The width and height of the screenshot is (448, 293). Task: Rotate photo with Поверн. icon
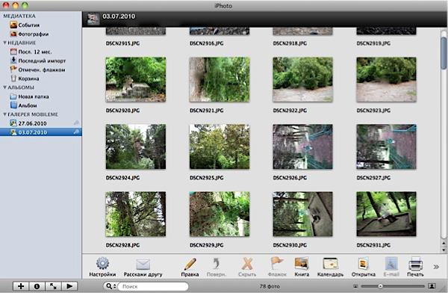(x=217, y=264)
